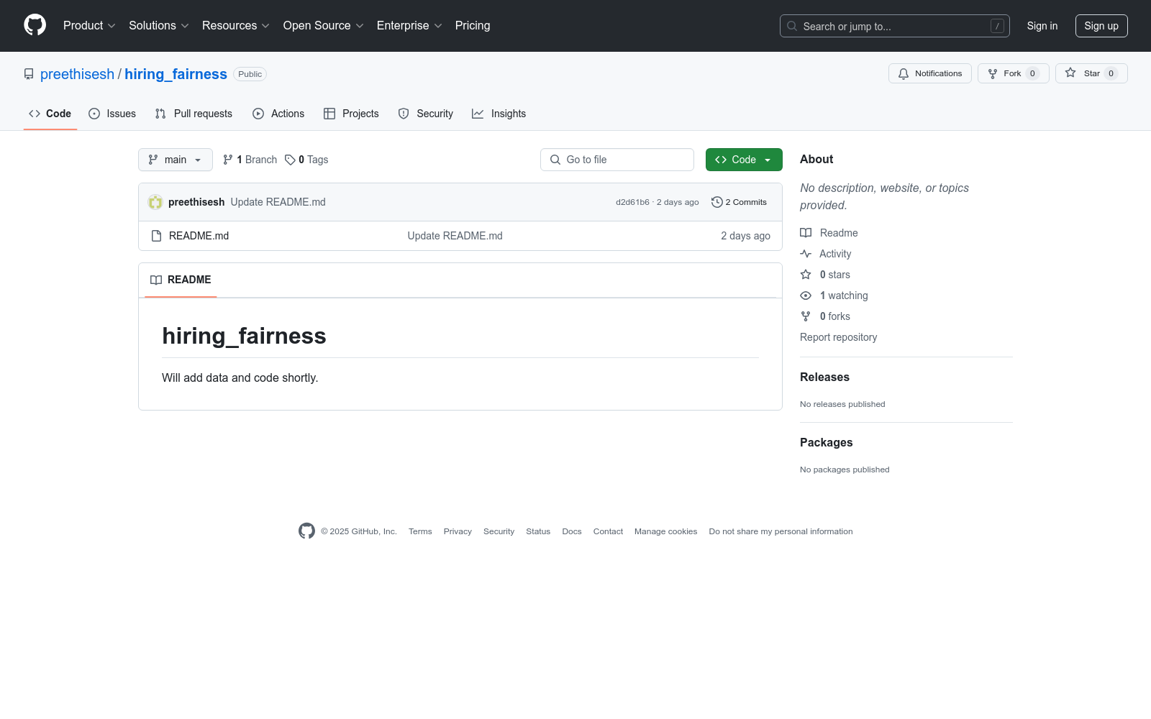Screen dimensions: 1151x719
Task: Open the Contact footer link
Action: click(x=608, y=531)
